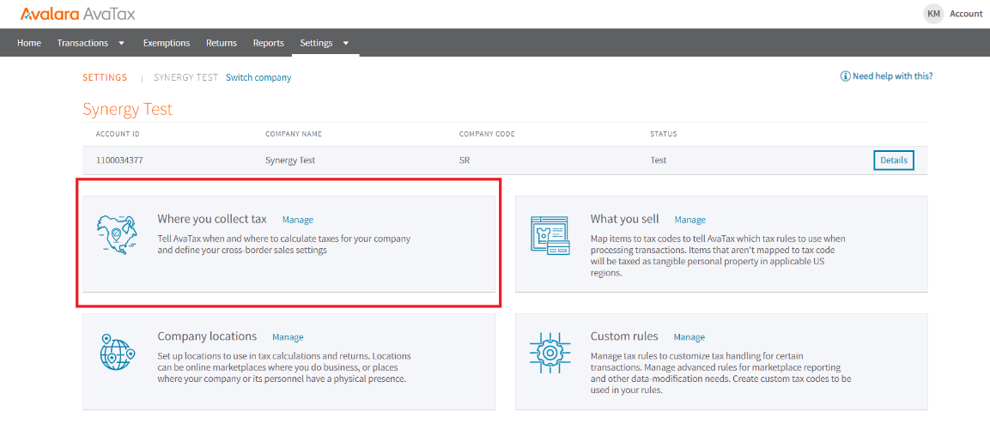
Task: Click Manage for What you sell
Action: point(690,220)
